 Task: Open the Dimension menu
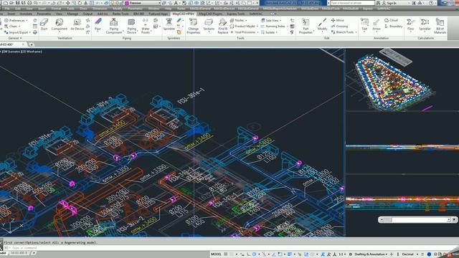(100, 9)
